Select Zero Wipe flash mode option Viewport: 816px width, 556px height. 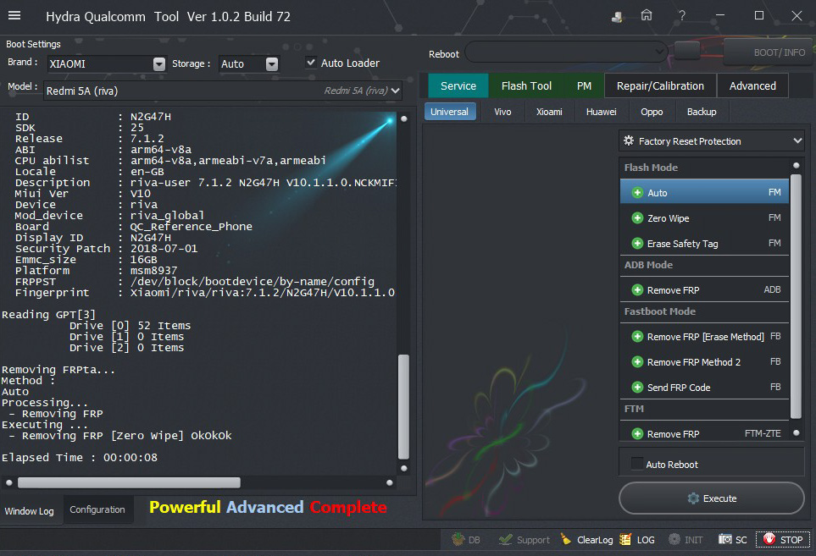click(668, 218)
